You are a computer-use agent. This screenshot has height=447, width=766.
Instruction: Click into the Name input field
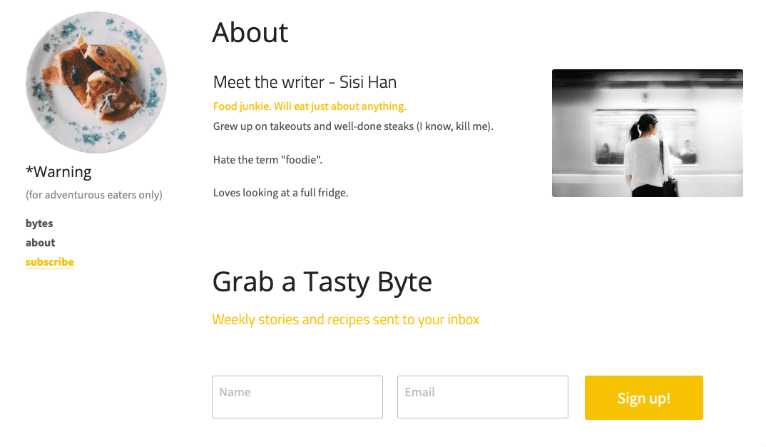point(297,396)
